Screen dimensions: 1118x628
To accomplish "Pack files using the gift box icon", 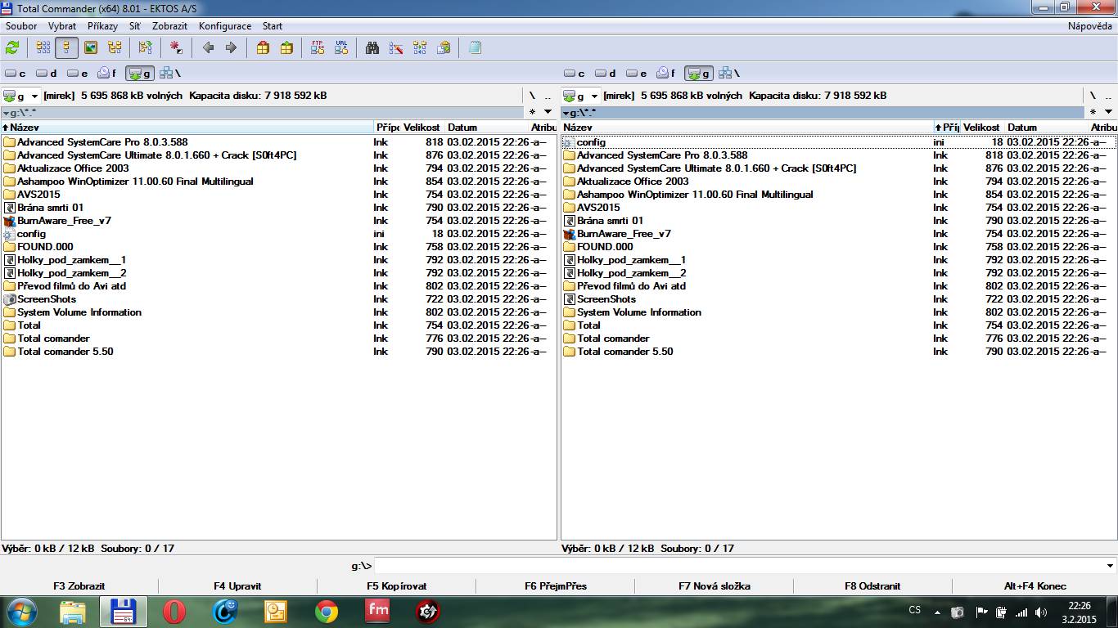I will click(263, 48).
